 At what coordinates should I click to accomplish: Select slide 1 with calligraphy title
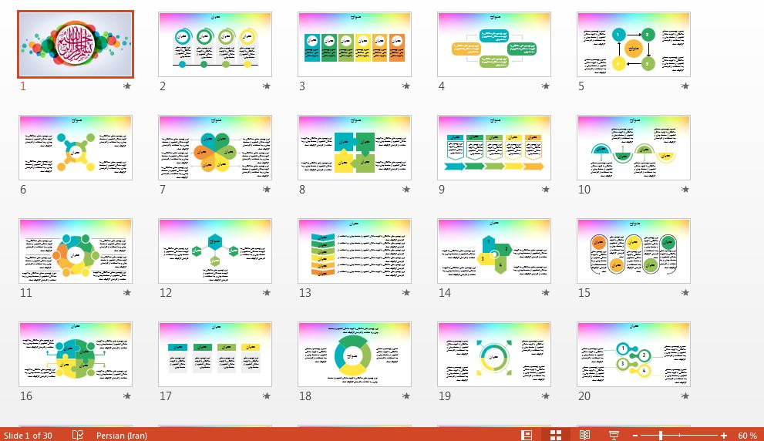tap(76, 44)
